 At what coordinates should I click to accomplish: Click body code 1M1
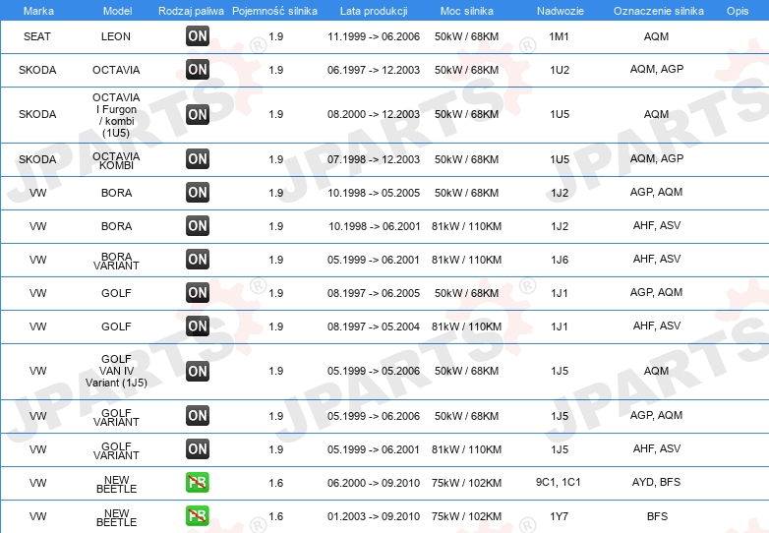click(560, 36)
